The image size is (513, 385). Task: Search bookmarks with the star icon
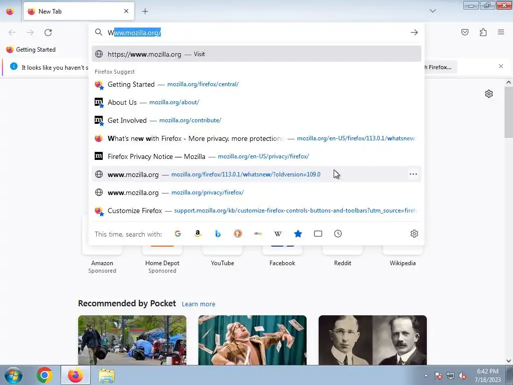pos(298,234)
